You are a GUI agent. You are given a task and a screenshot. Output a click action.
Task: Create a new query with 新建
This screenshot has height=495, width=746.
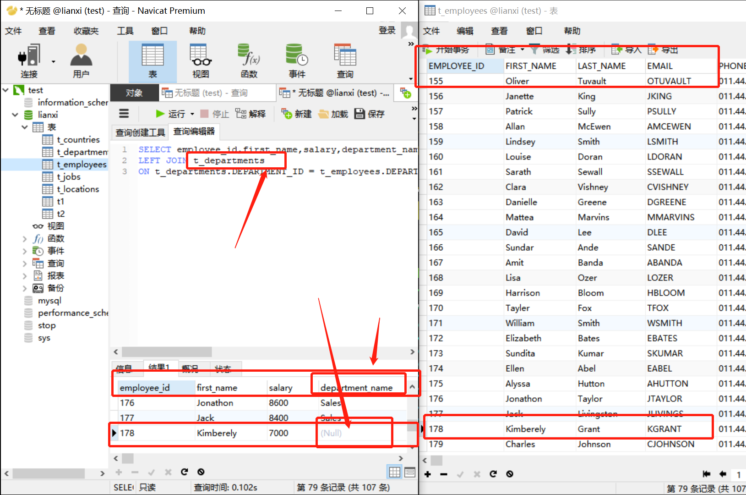(x=296, y=114)
